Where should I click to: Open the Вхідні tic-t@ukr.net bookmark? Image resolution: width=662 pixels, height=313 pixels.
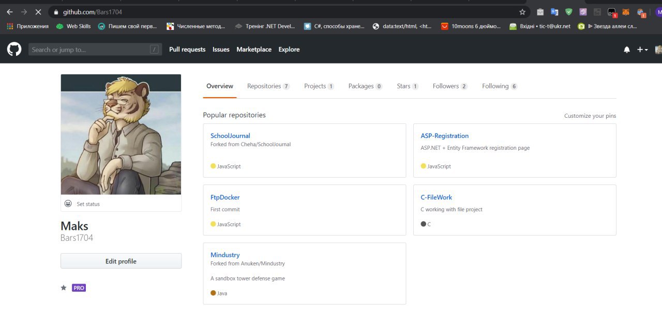click(x=540, y=26)
